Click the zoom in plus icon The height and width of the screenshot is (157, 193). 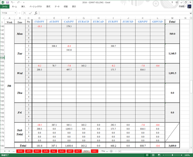[x=181, y=155]
